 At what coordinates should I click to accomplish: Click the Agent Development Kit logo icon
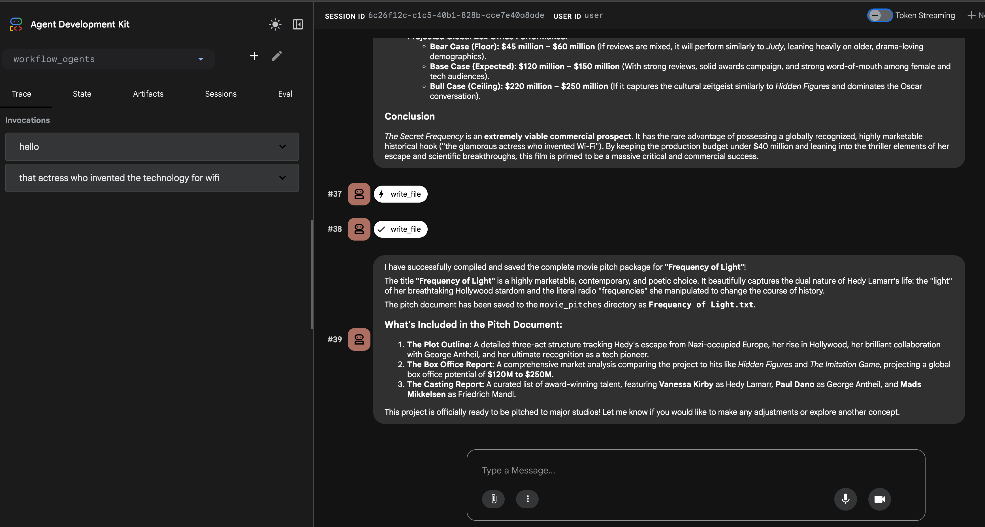pyautogui.click(x=16, y=24)
